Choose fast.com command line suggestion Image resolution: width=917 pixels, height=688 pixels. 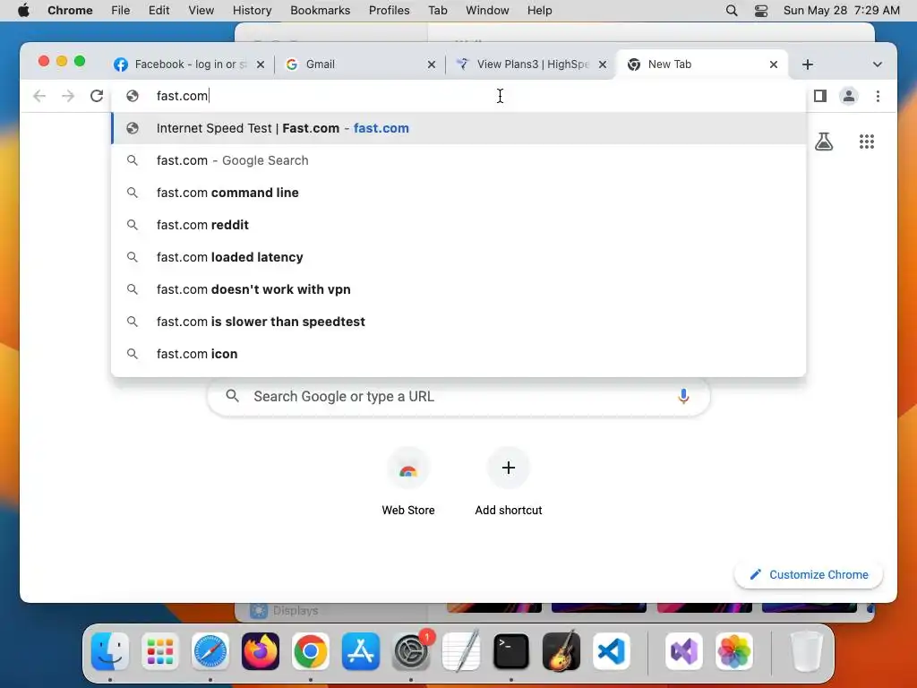coord(458,193)
